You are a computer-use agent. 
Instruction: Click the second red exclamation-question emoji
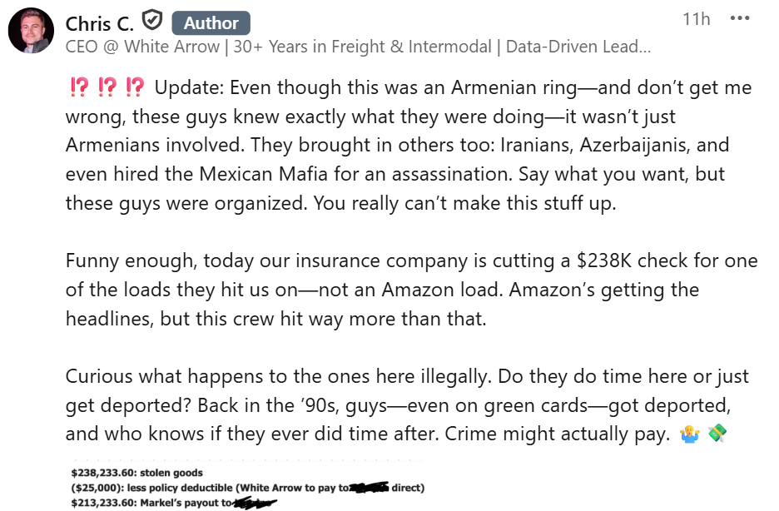(106, 87)
